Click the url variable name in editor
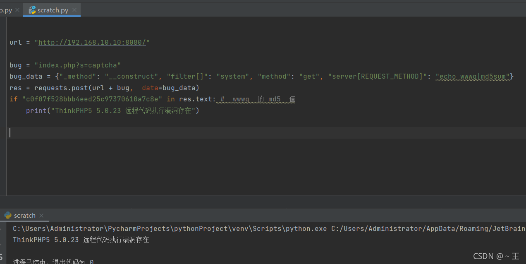Image resolution: width=526 pixels, height=264 pixels. (x=16, y=42)
